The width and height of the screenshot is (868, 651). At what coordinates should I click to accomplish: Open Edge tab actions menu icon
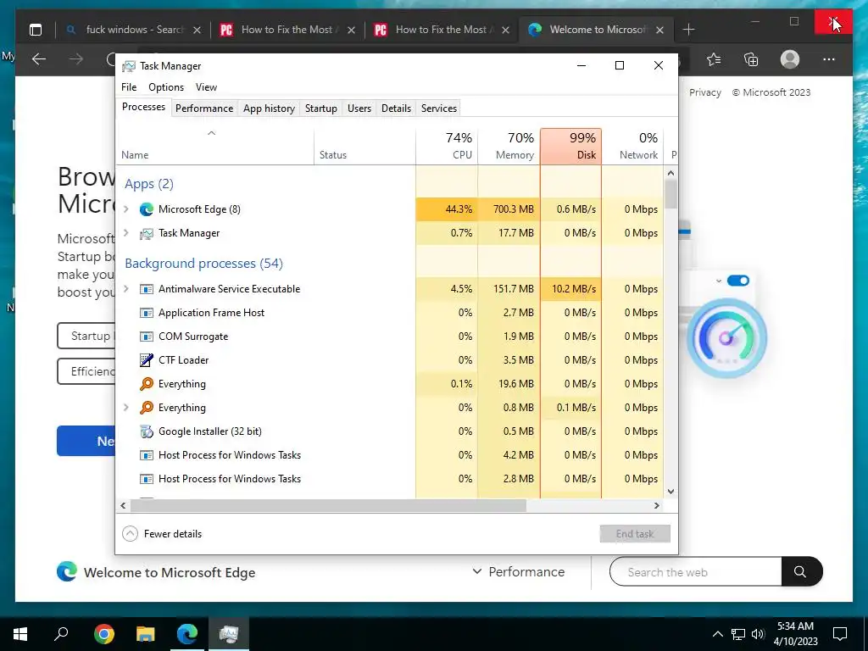36,30
